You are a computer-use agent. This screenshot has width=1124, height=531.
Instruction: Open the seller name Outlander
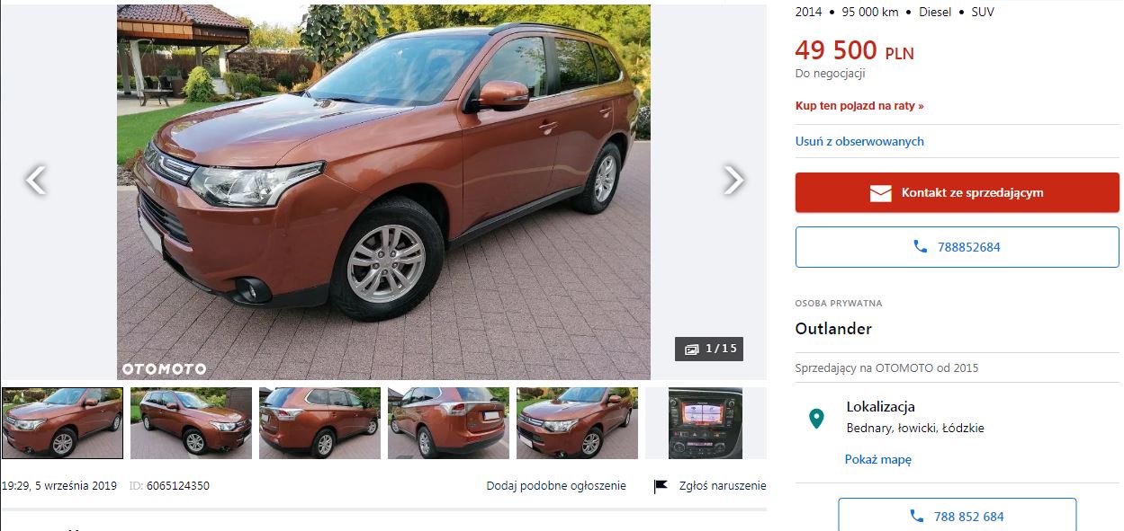point(833,329)
